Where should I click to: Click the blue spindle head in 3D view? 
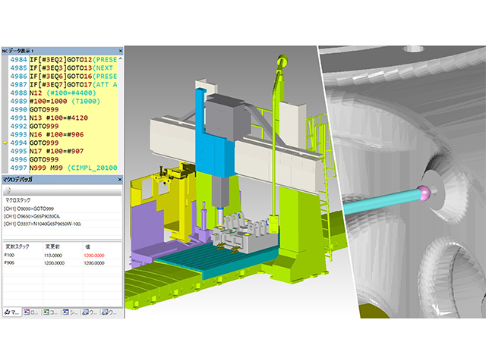point(216,156)
